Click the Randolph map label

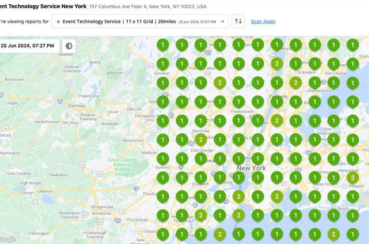(110, 124)
